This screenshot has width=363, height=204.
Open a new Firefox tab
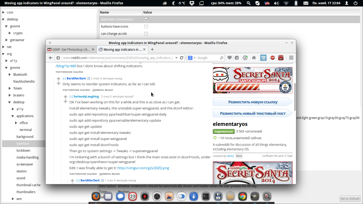152,49
